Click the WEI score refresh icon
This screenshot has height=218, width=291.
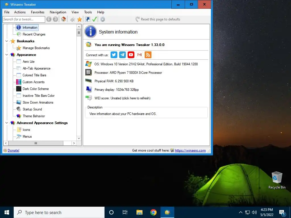pyautogui.click(x=89, y=98)
